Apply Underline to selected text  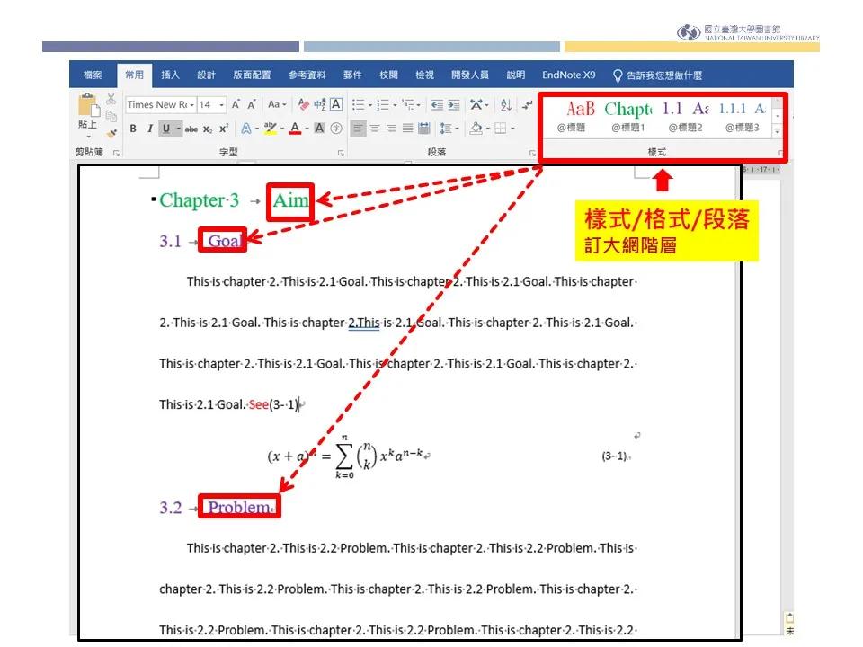pos(165,129)
